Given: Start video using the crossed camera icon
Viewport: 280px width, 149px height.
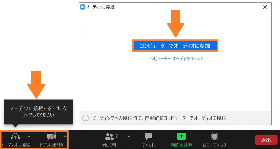Looking at the screenshot, I should coord(52,136).
